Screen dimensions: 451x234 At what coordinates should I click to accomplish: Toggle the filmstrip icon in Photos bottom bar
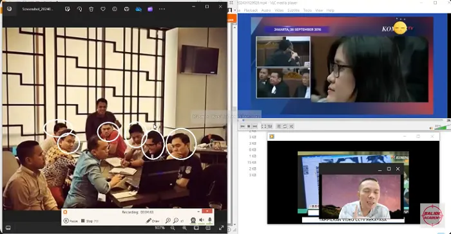tap(8, 228)
